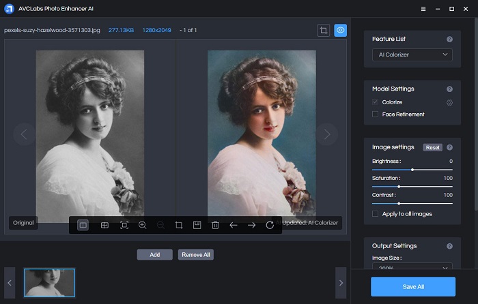478x304 pixels.
Task: Click the fit-to-screen icon
Action: point(124,225)
